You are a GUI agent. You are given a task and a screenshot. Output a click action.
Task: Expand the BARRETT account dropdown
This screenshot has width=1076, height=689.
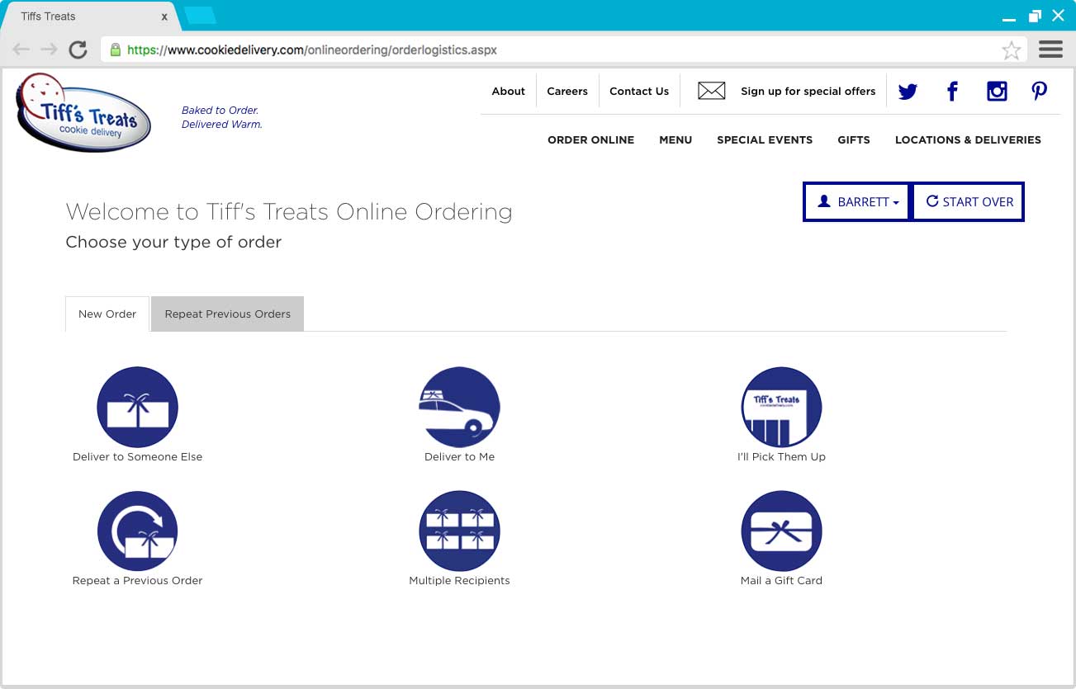[858, 201]
